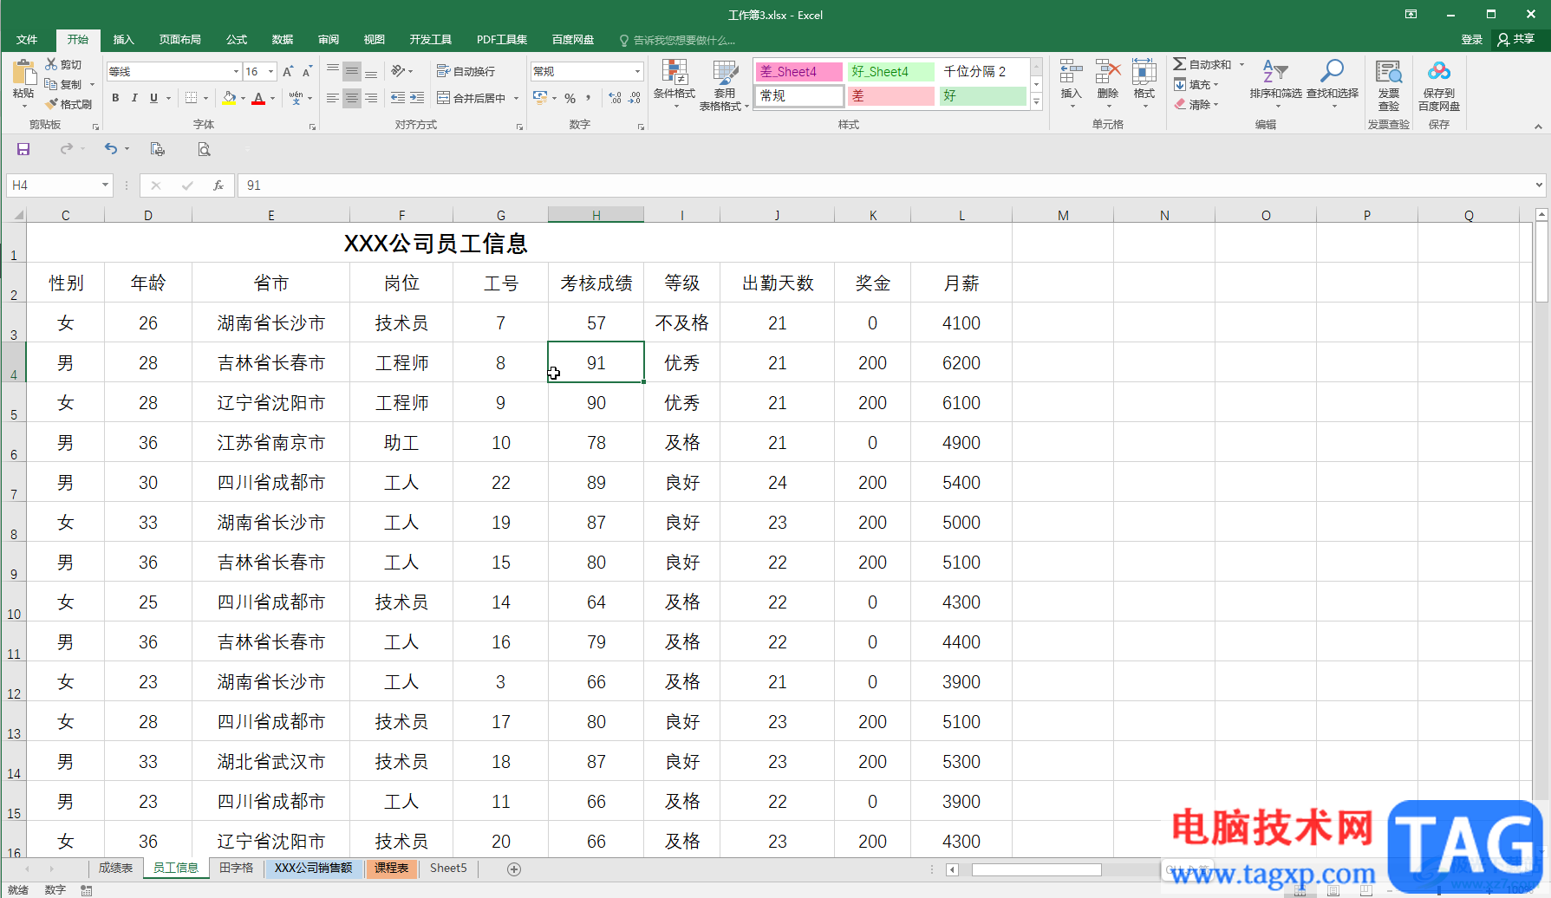The image size is (1551, 898).
Task: Toggle align text left
Action: point(333,98)
